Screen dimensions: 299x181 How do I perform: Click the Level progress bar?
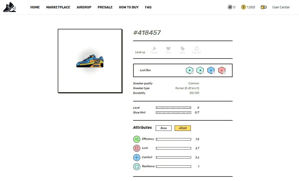(x=173, y=108)
